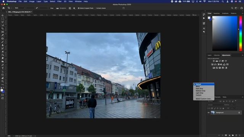Switch to the Patterns tab
The height and width of the screenshot is (137, 244).
tap(234, 13)
